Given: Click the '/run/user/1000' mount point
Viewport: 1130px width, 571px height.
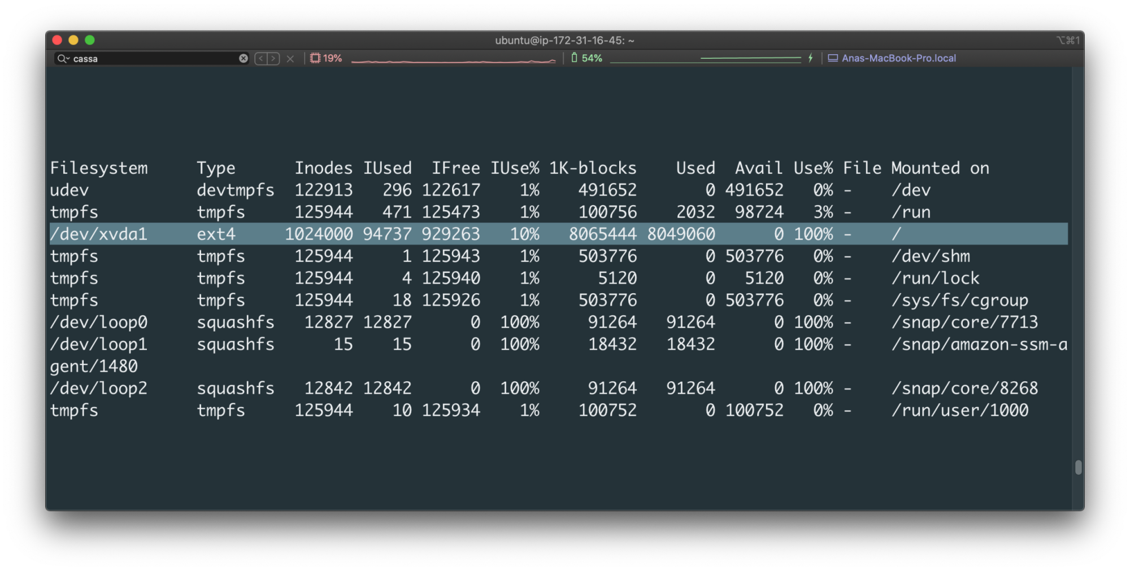Looking at the screenshot, I should [x=960, y=411].
